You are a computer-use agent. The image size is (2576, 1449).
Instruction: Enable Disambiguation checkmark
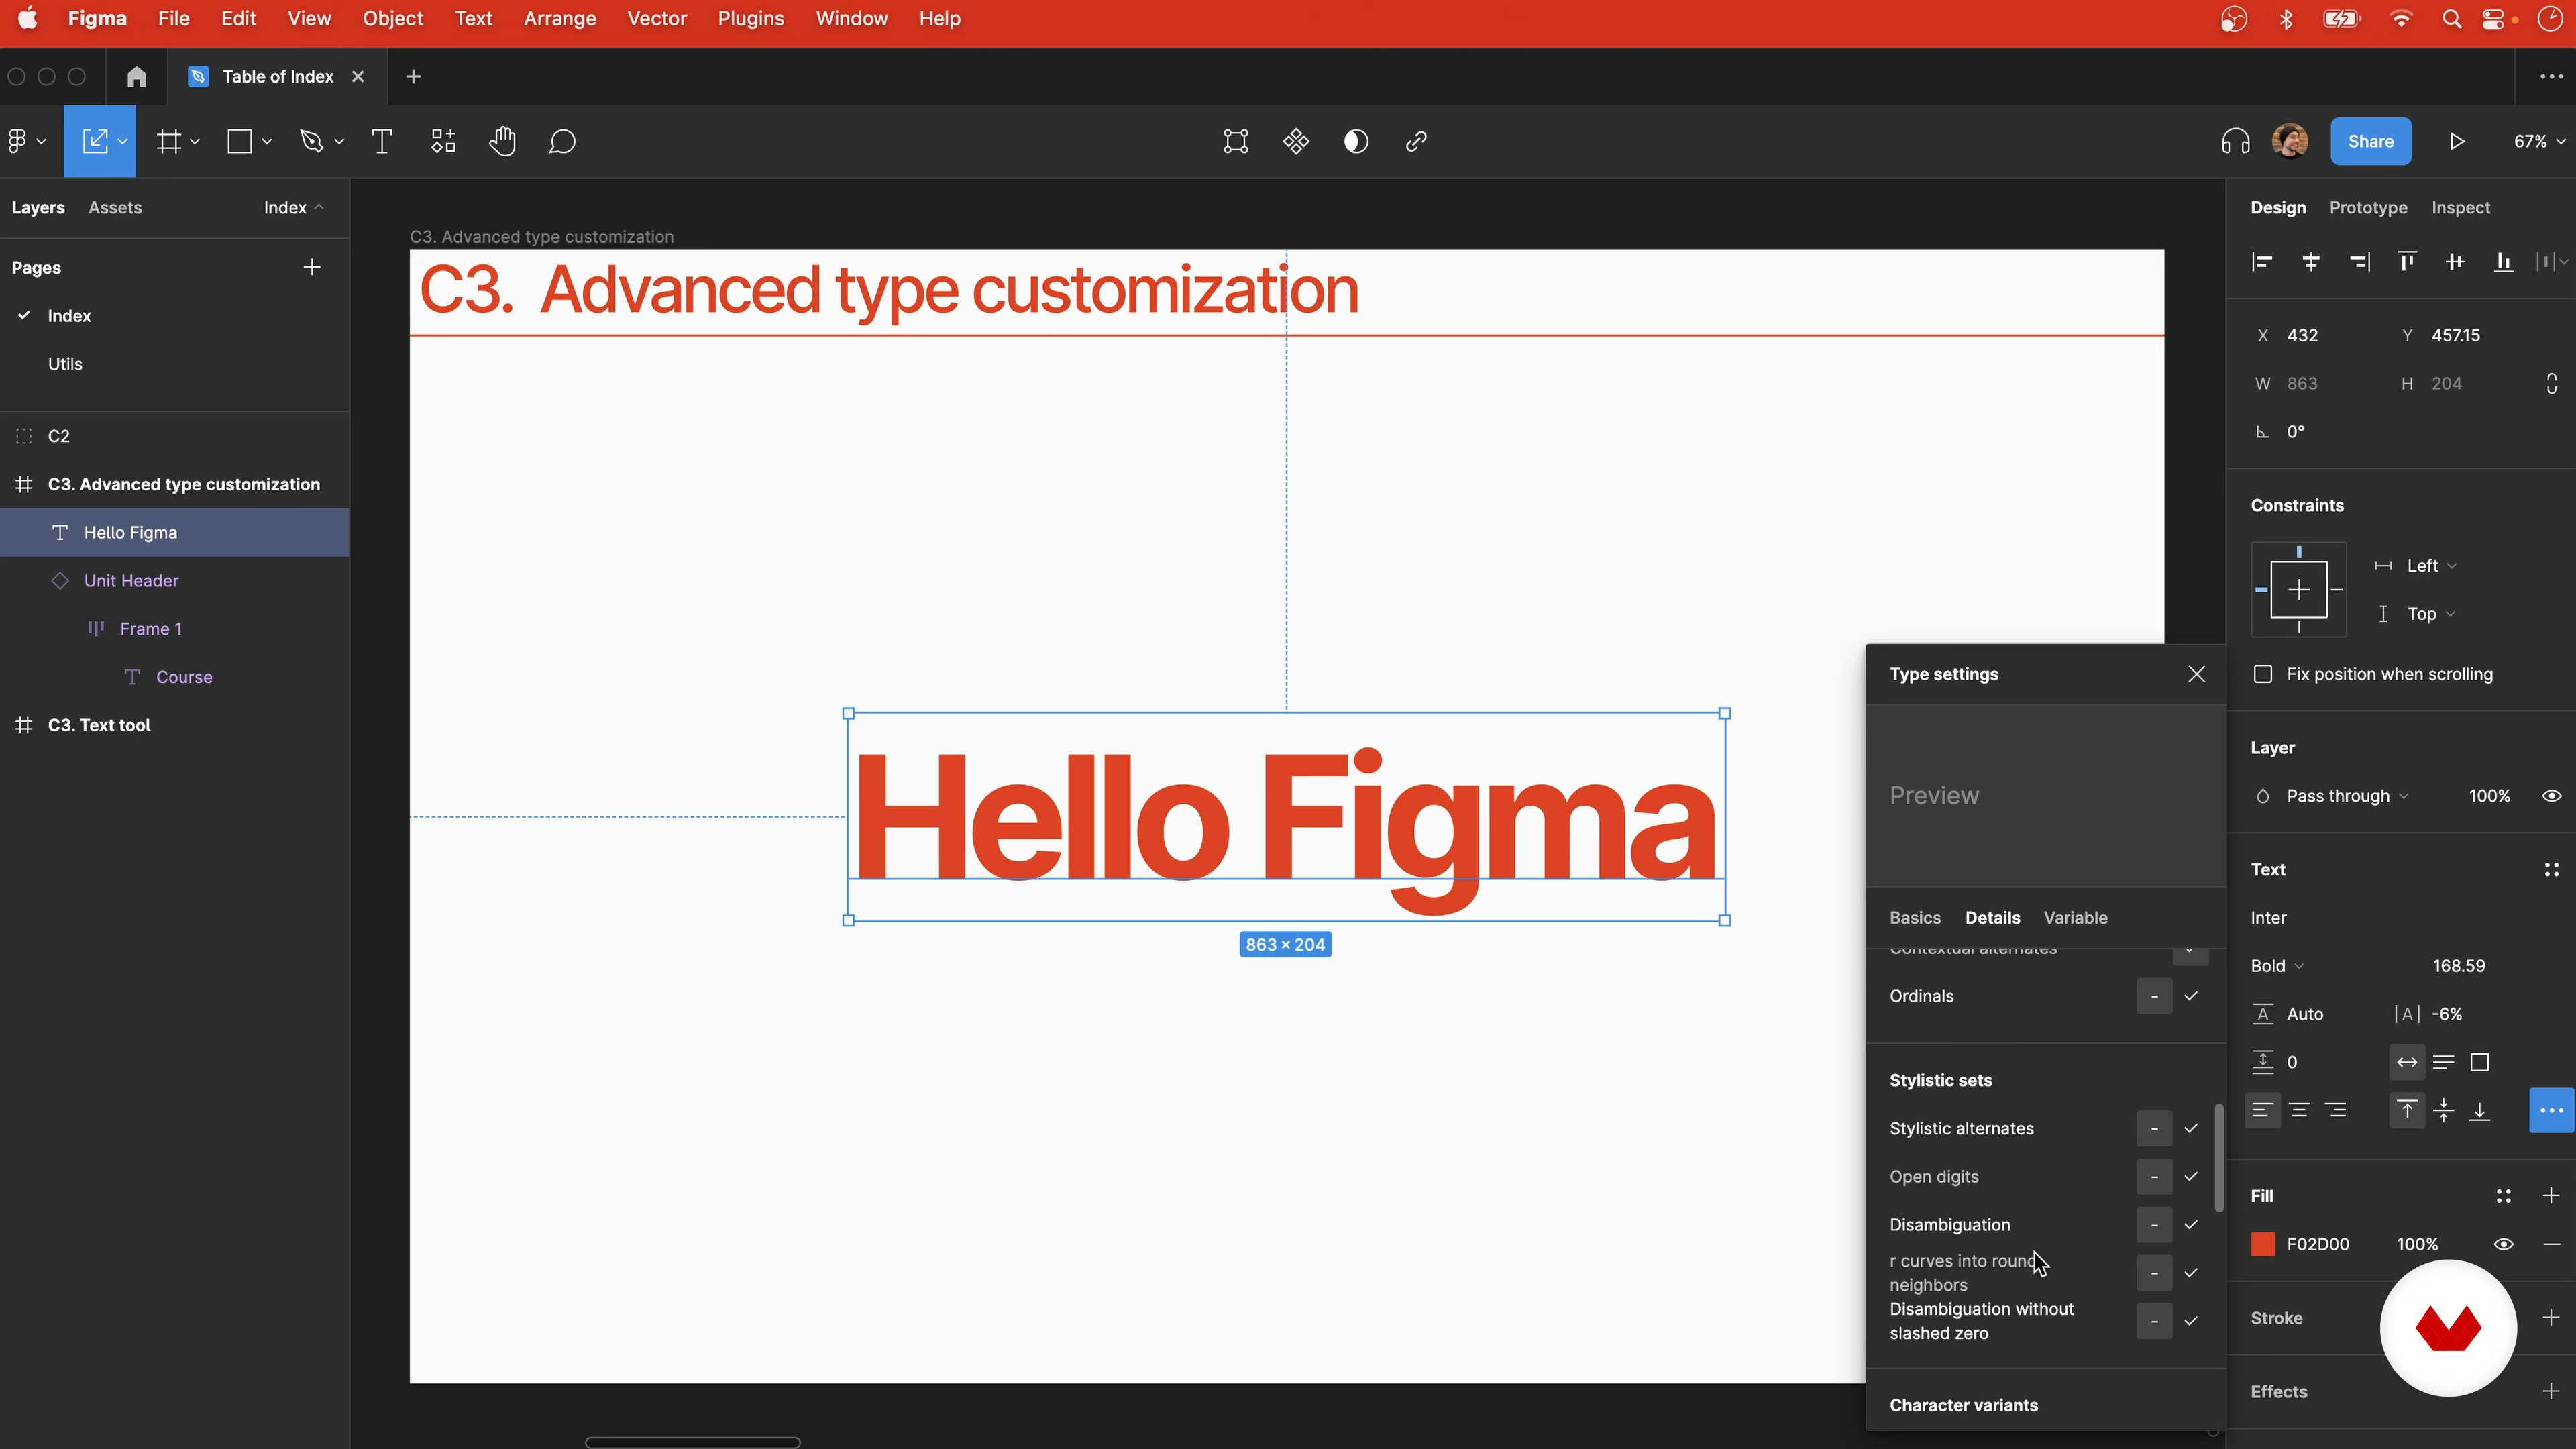pyautogui.click(x=2191, y=1225)
